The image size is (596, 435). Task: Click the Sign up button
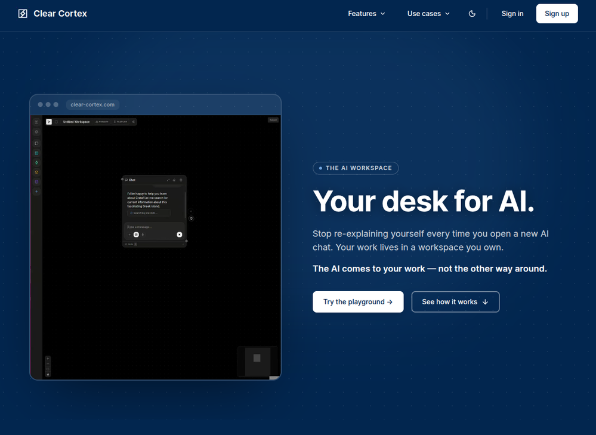pyautogui.click(x=557, y=14)
